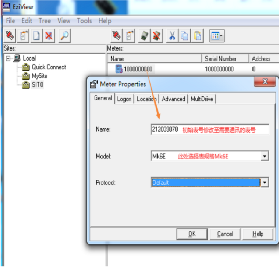Connect to meter via Meters toolbar plug icon
The width and height of the screenshot is (279, 279).
[x=116, y=36]
